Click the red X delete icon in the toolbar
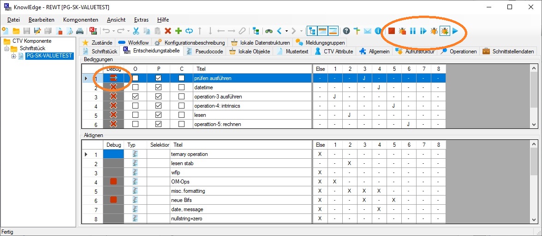The image size is (542, 236). click(x=168, y=31)
